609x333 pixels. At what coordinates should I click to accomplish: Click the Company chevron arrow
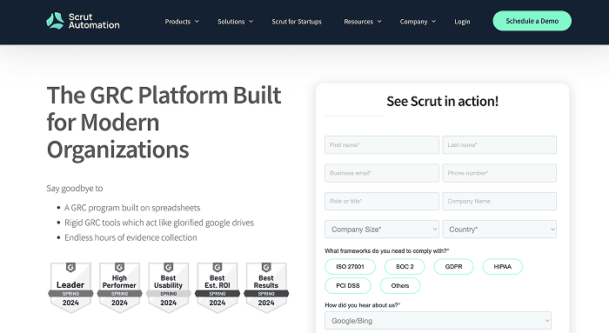tap(434, 22)
